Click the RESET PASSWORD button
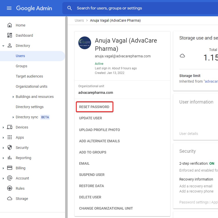Image resolution: width=218 pixels, height=218 pixels. tap(94, 107)
